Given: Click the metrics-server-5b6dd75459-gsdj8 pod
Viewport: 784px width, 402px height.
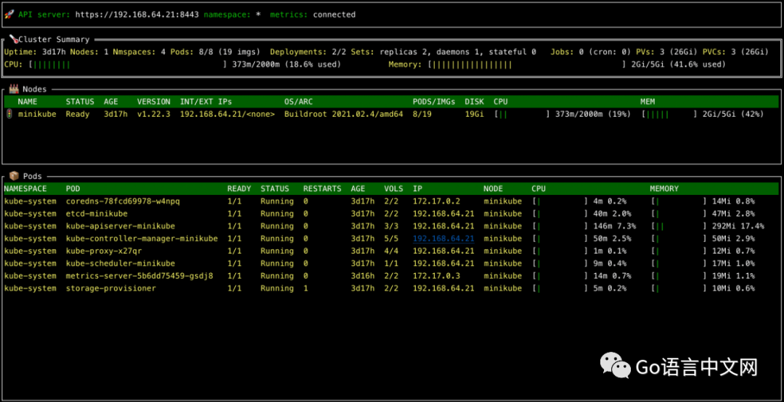Looking at the screenshot, I should (x=139, y=276).
